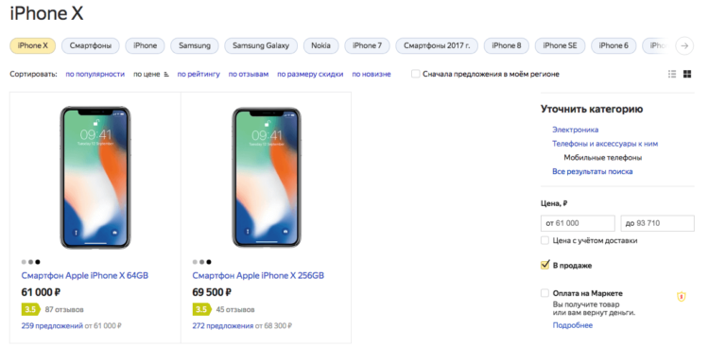This screenshot has height=347, width=709.
Task: Uncheck the В продаже checkbox
Action: pos(545,265)
